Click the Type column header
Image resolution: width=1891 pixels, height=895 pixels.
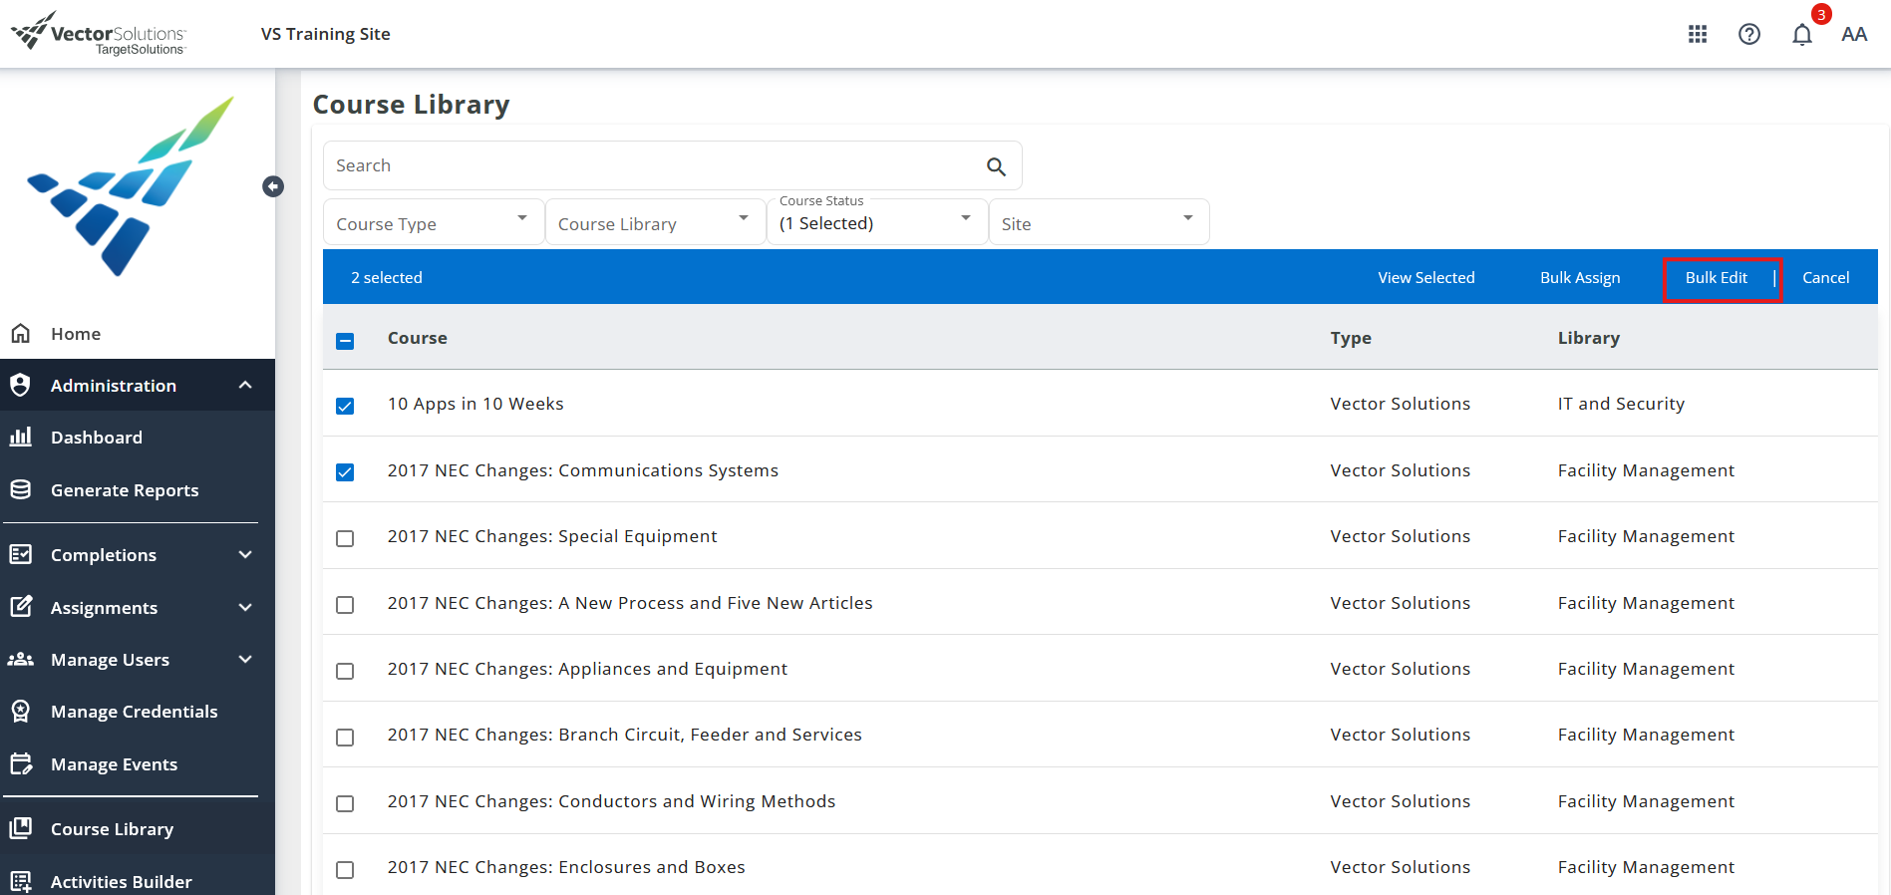coord(1351,338)
